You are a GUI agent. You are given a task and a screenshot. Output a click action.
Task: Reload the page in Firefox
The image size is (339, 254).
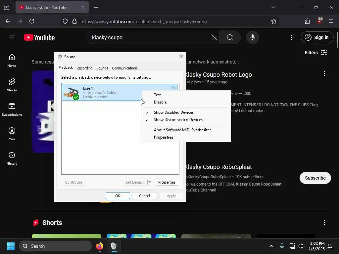tap(32, 21)
